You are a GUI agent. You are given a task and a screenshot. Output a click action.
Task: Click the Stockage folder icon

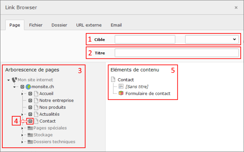pyautogui.click(x=30, y=135)
